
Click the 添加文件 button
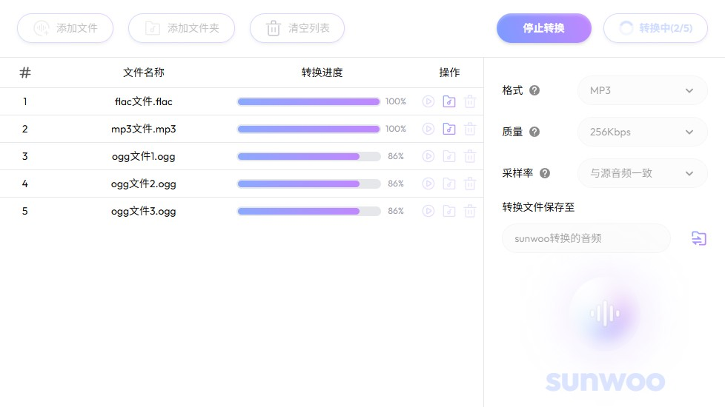click(x=65, y=28)
